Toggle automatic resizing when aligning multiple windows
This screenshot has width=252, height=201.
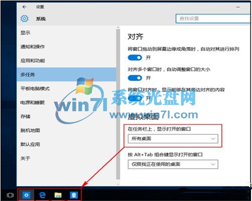click(x=135, y=78)
